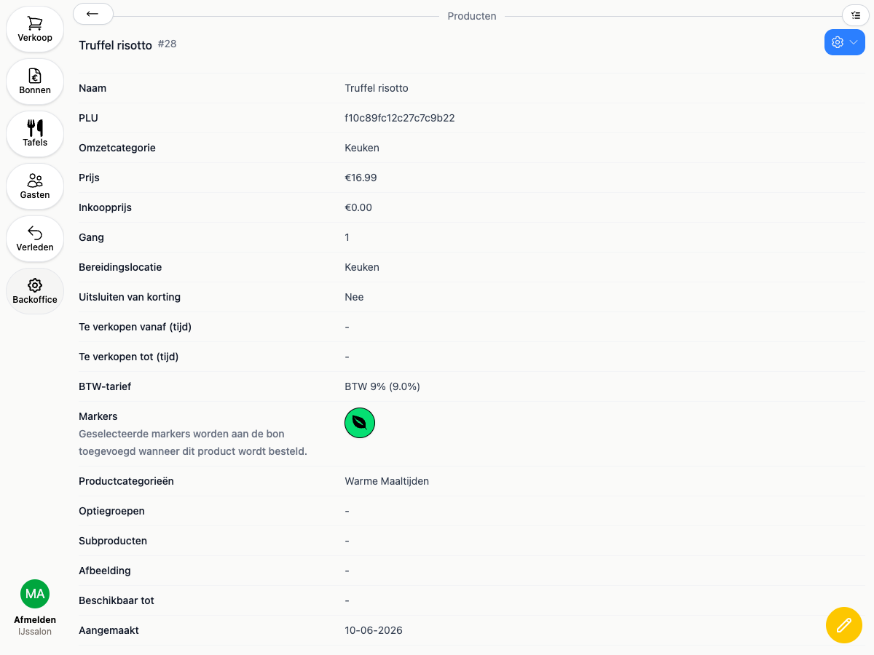Go to Tafels with fork-knife icon

pos(35,134)
